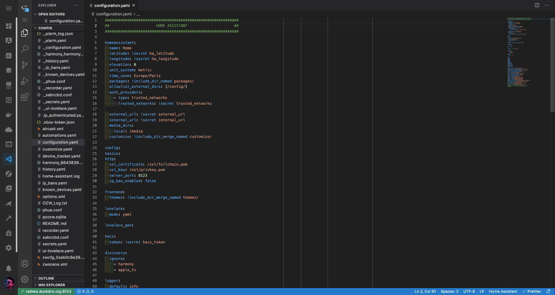Image resolution: width=555 pixels, height=295 pixels.
Task: Open device_tracker.yaml file
Action: tap(58, 156)
